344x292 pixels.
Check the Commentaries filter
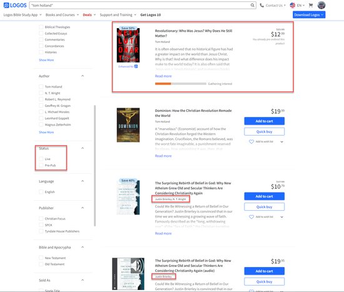(41, 40)
